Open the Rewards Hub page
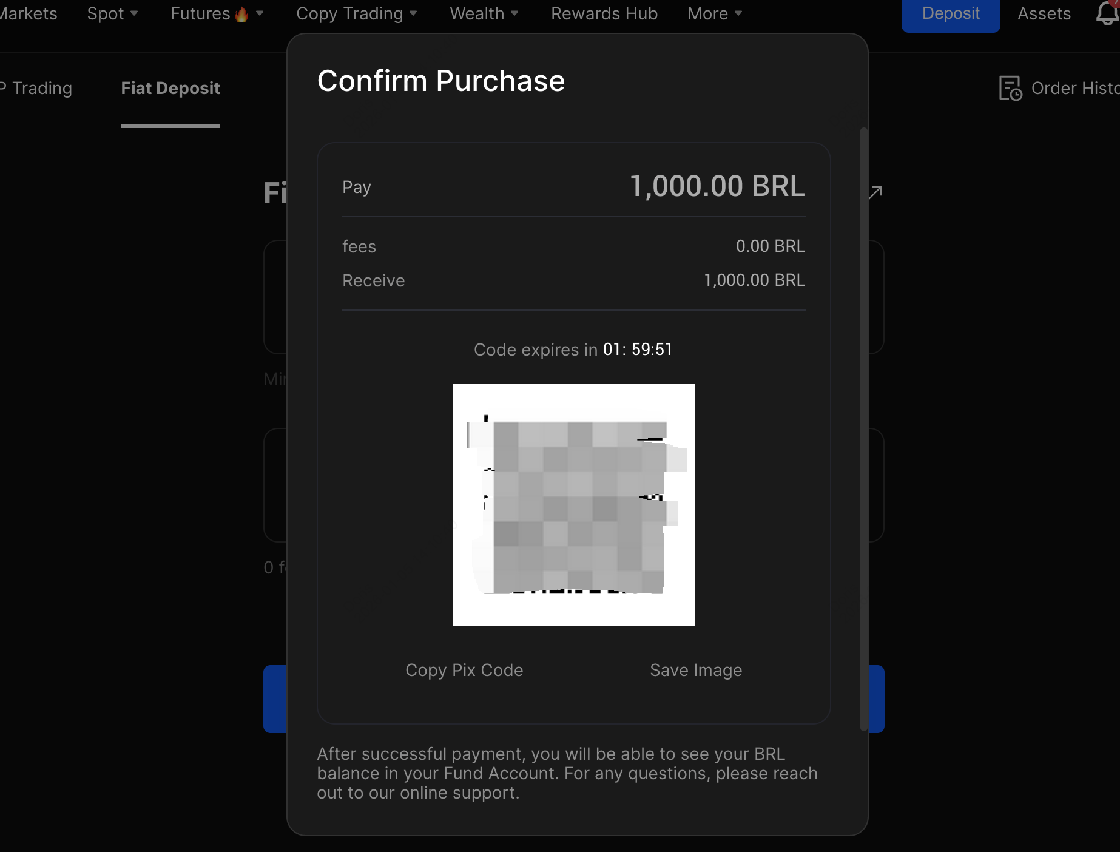Image resolution: width=1120 pixels, height=852 pixels. [604, 13]
